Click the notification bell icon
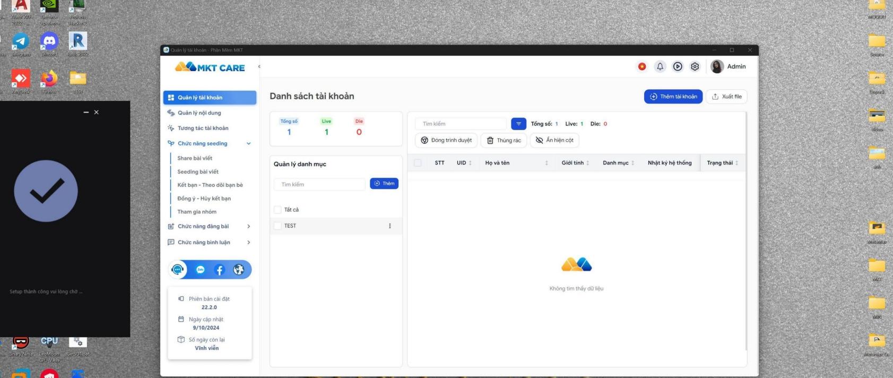Image resolution: width=893 pixels, height=378 pixels. 660,66
